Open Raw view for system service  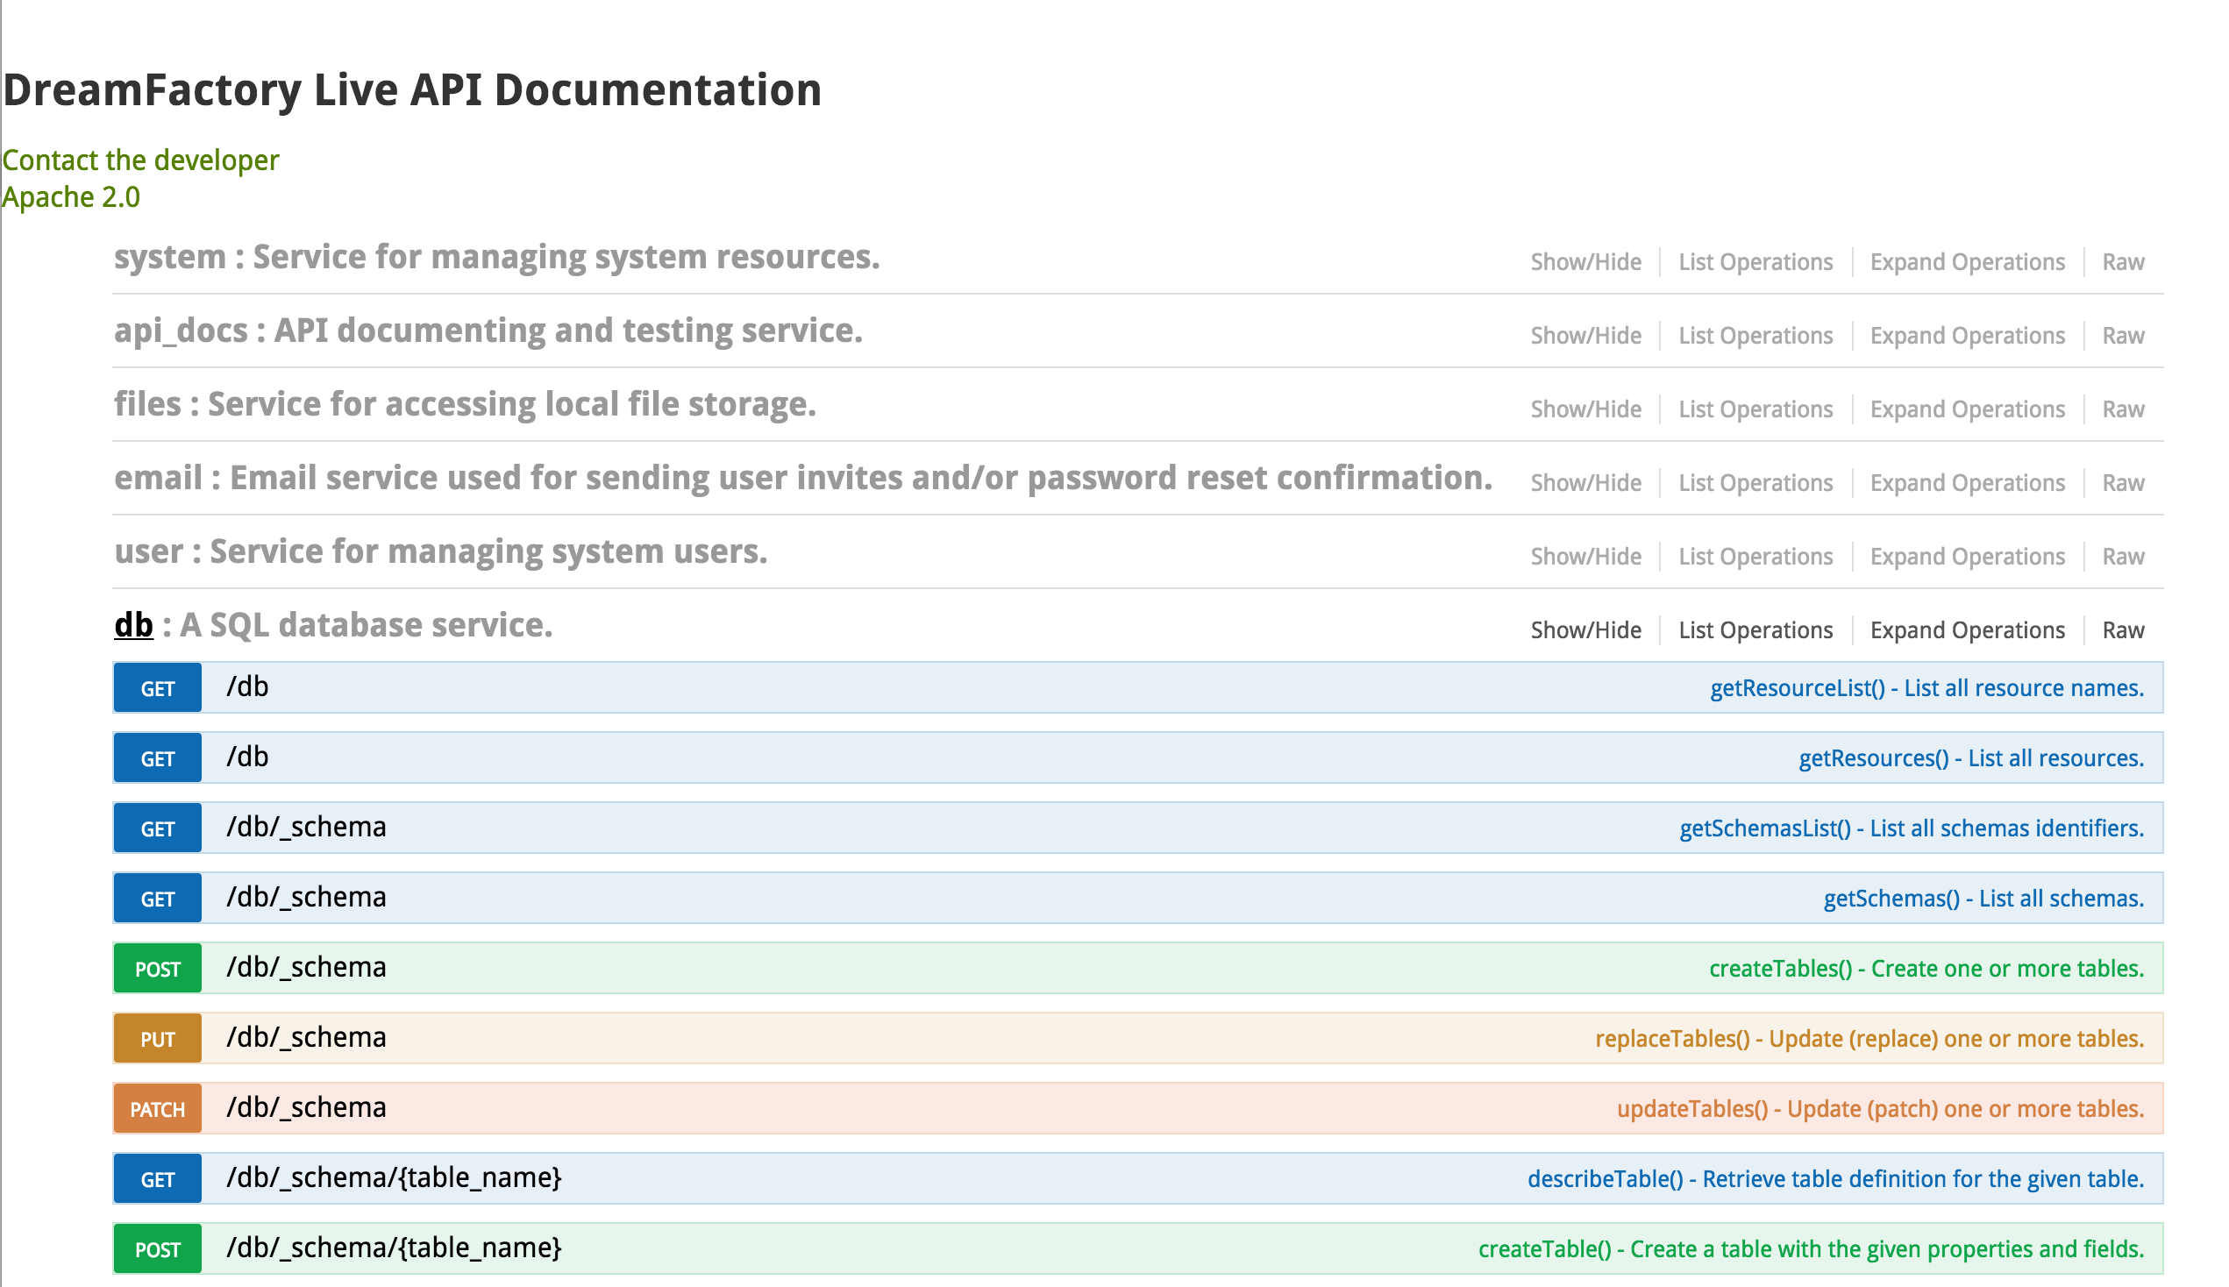(x=2123, y=261)
